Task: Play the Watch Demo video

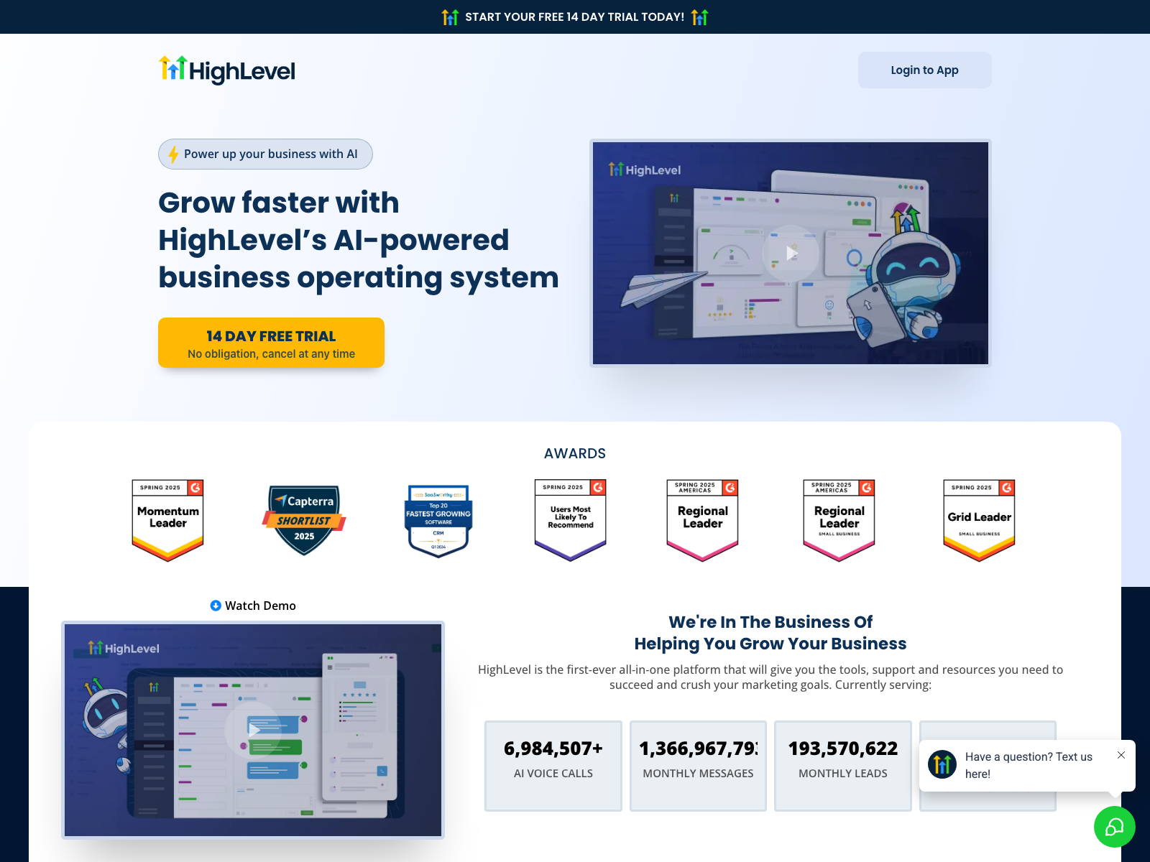Action: 253,730
